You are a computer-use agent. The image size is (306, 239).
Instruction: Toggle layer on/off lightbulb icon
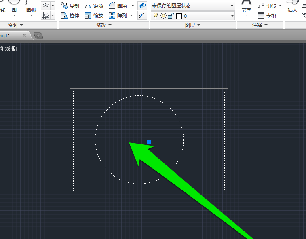(x=156, y=16)
